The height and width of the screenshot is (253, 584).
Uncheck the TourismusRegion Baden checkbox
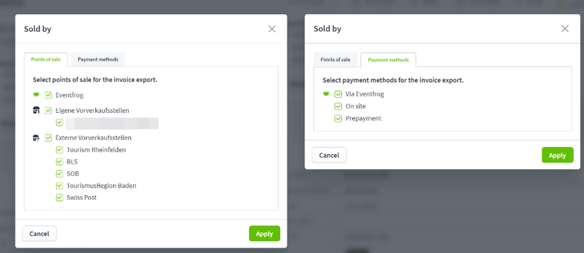click(x=60, y=186)
